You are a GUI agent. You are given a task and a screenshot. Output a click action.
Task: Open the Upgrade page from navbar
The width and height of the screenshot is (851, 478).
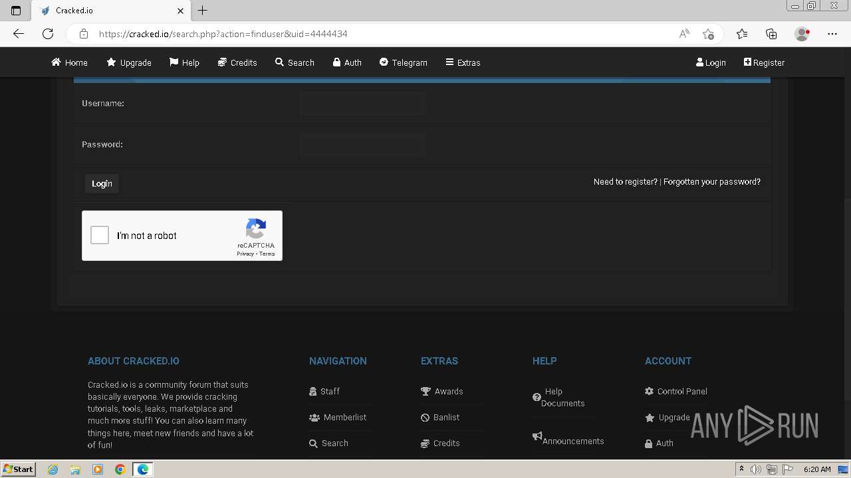[129, 62]
